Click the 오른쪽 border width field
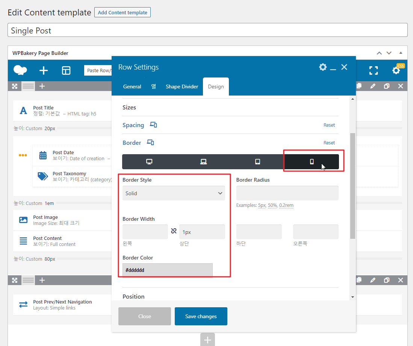The width and height of the screenshot is (413, 346). pyautogui.click(x=316, y=232)
